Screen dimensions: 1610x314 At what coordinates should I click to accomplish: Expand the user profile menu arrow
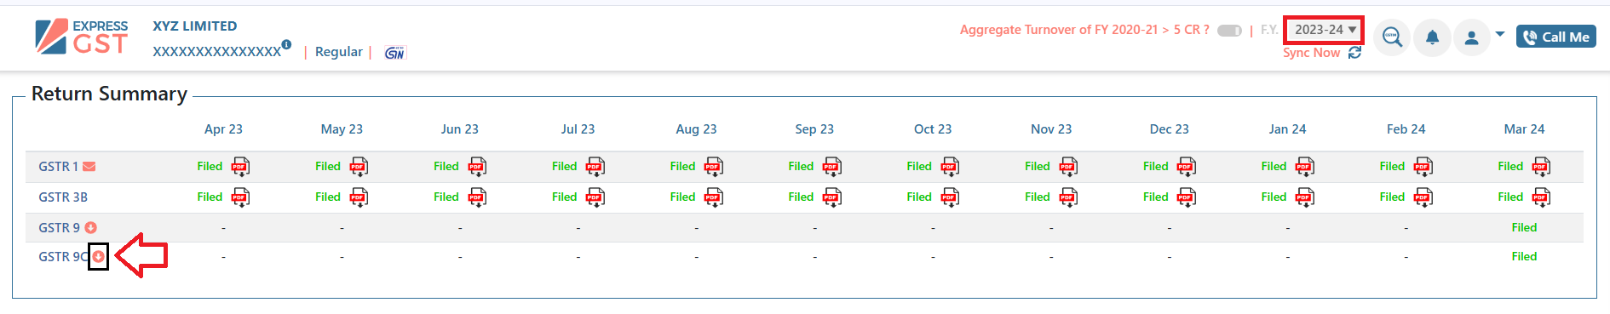[1500, 35]
